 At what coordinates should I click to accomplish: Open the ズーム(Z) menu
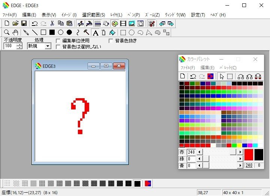tap(152, 15)
